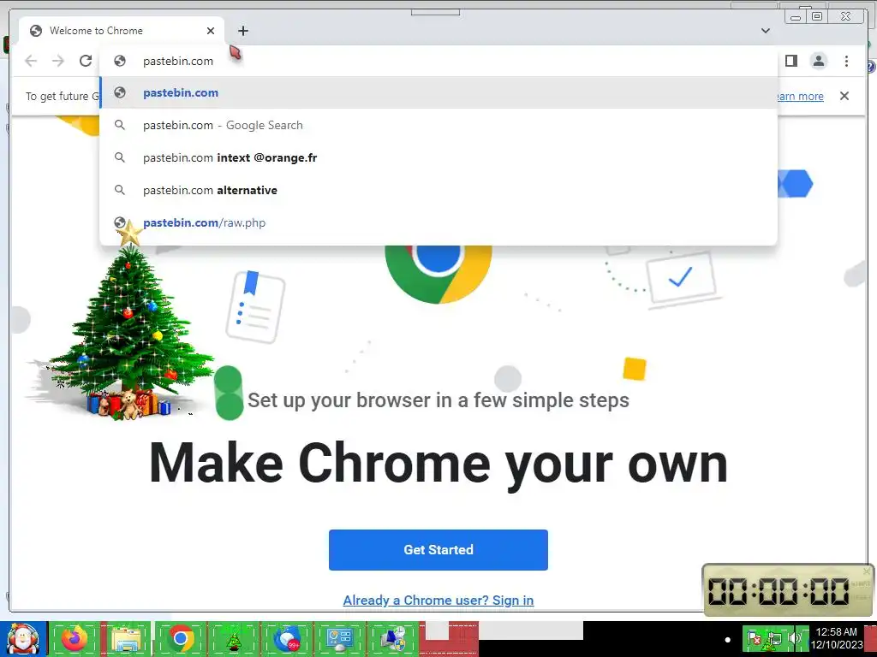The image size is (877, 657).
Task: Click the Get Started button
Action: tap(438, 550)
